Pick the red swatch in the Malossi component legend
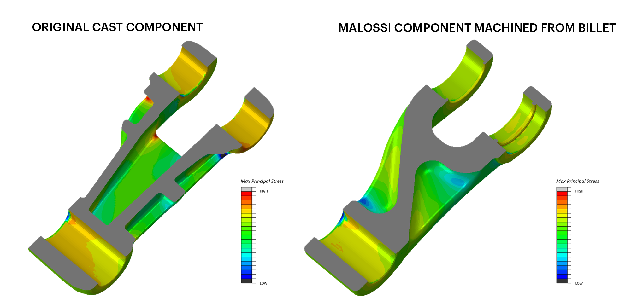 point(562,194)
